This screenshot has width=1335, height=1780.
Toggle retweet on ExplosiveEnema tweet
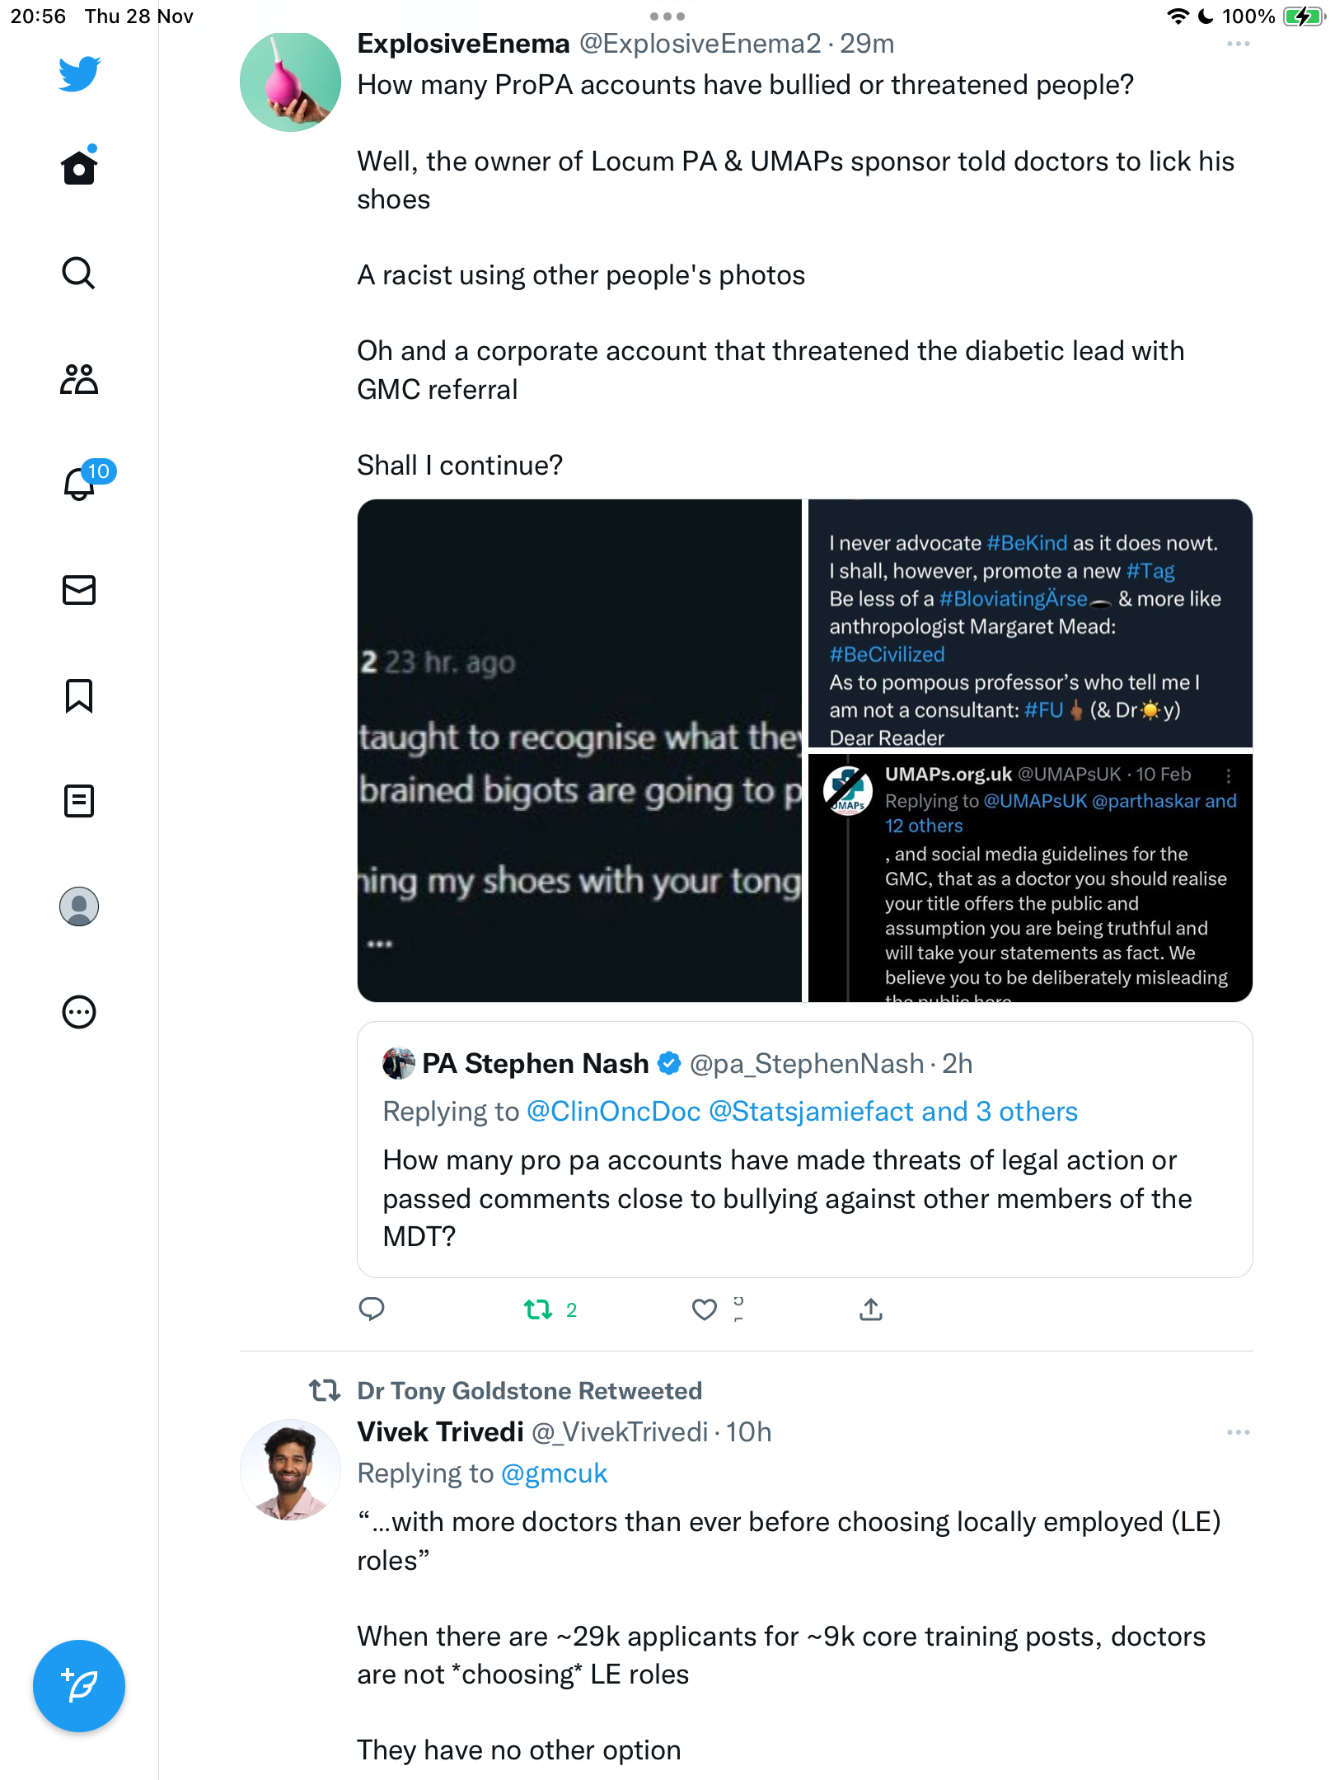pyautogui.click(x=538, y=1309)
